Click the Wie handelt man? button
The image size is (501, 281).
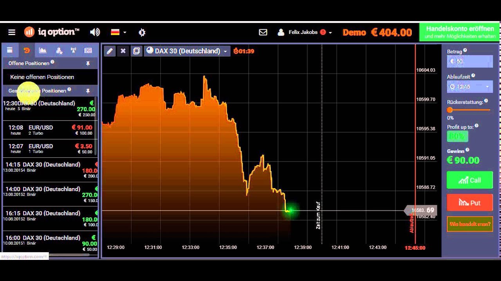point(470,224)
